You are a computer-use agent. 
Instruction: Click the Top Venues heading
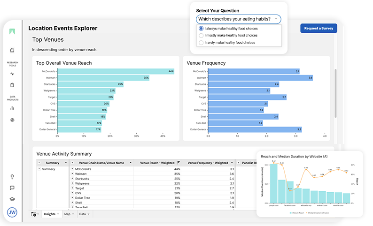[x=48, y=40]
